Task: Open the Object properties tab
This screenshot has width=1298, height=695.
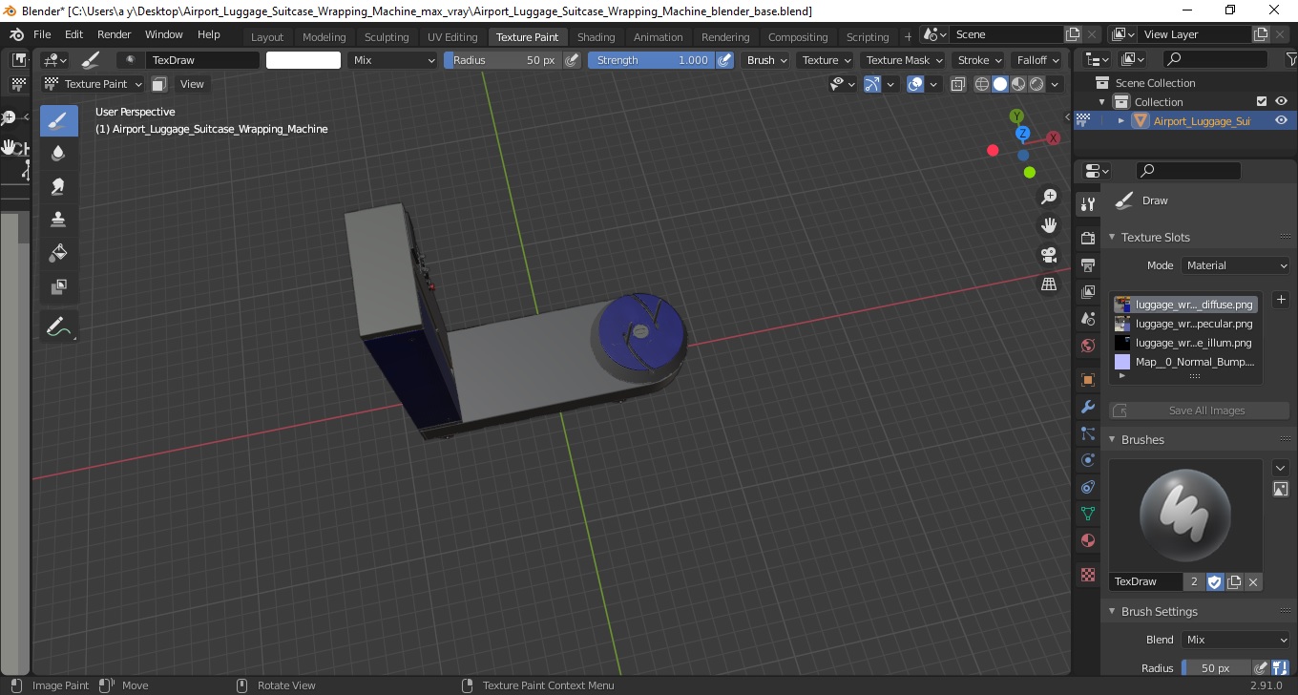Action: (1087, 380)
